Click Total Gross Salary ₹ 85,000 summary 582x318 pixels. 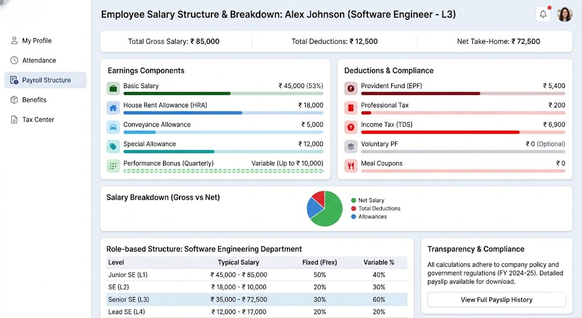pyautogui.click(x=174, y=42)
